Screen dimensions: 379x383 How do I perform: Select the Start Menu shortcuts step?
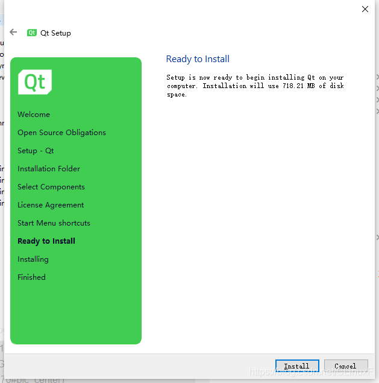tap(54, 223)
